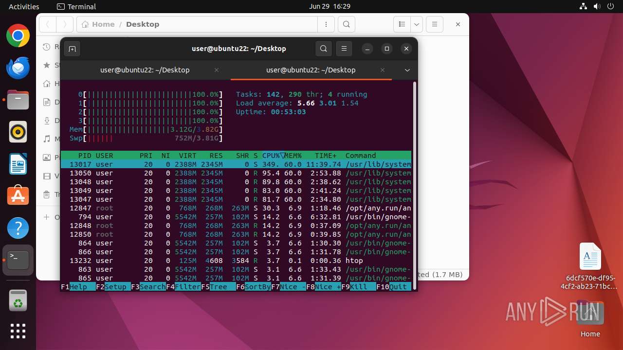
Task: Click F4 Filter in htop
Action: (183, 287)
